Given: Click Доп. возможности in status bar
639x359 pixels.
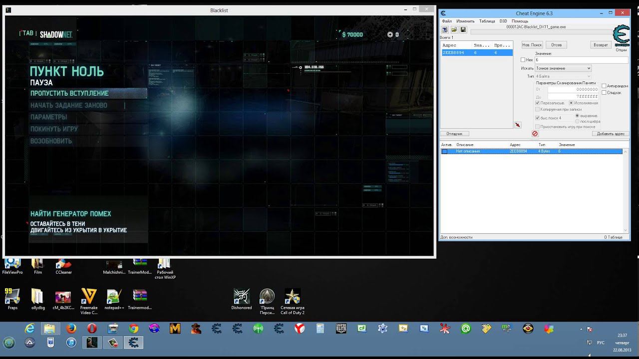Looking at the screenshot, I should coord(456,237).
